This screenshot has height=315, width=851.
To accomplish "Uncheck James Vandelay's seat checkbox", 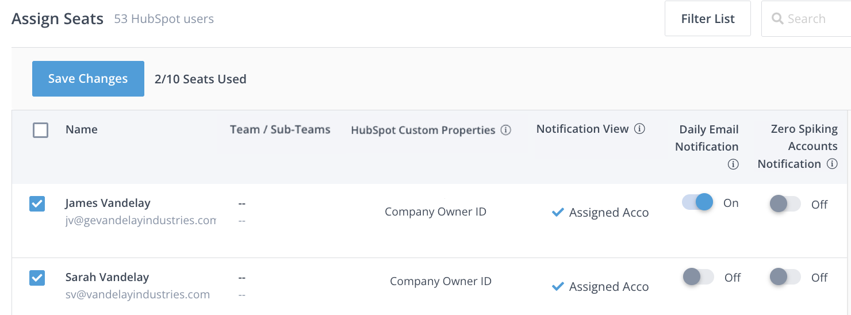I will click(x=37, y=204).
